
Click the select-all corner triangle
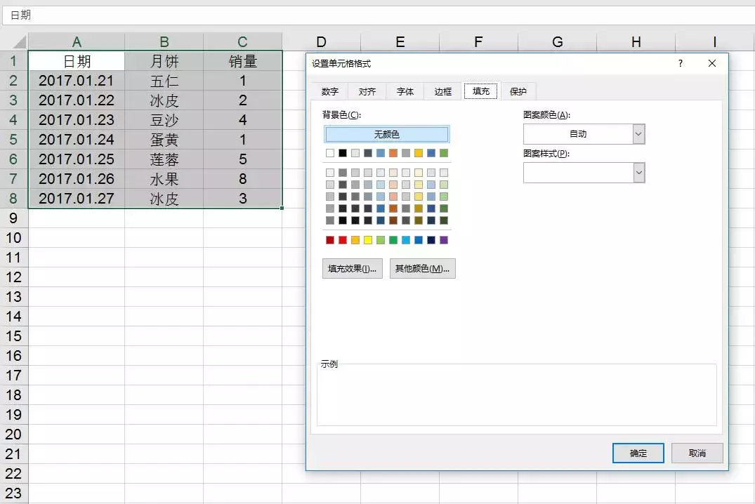click(x=19, y=42)
